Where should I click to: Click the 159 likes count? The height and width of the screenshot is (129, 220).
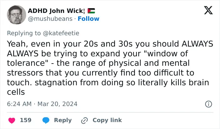(26, 120)
